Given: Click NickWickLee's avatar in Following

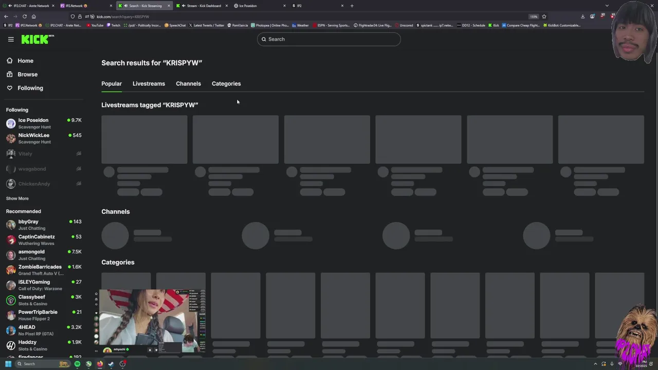Looking at the screenshot, I should (11, 138).
